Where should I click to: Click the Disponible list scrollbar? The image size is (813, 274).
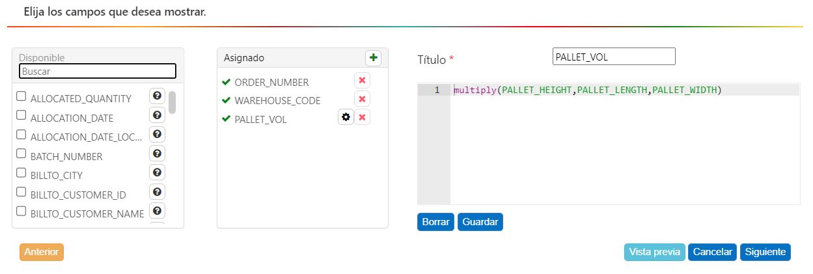(172, 103)
